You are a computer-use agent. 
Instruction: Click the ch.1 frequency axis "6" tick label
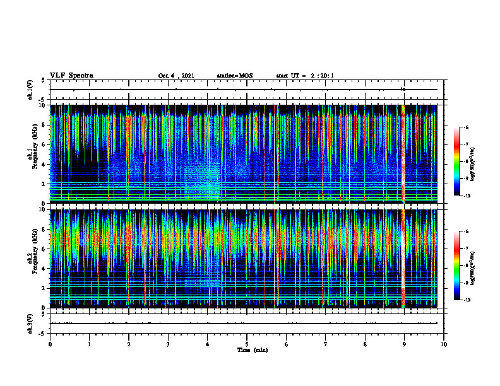[44, 145]
